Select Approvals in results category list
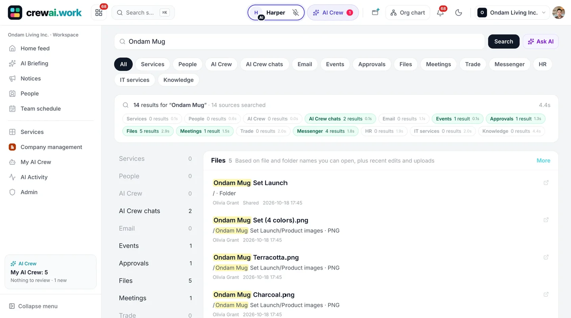This screenshot has width=571, height=318. [155, 263]
